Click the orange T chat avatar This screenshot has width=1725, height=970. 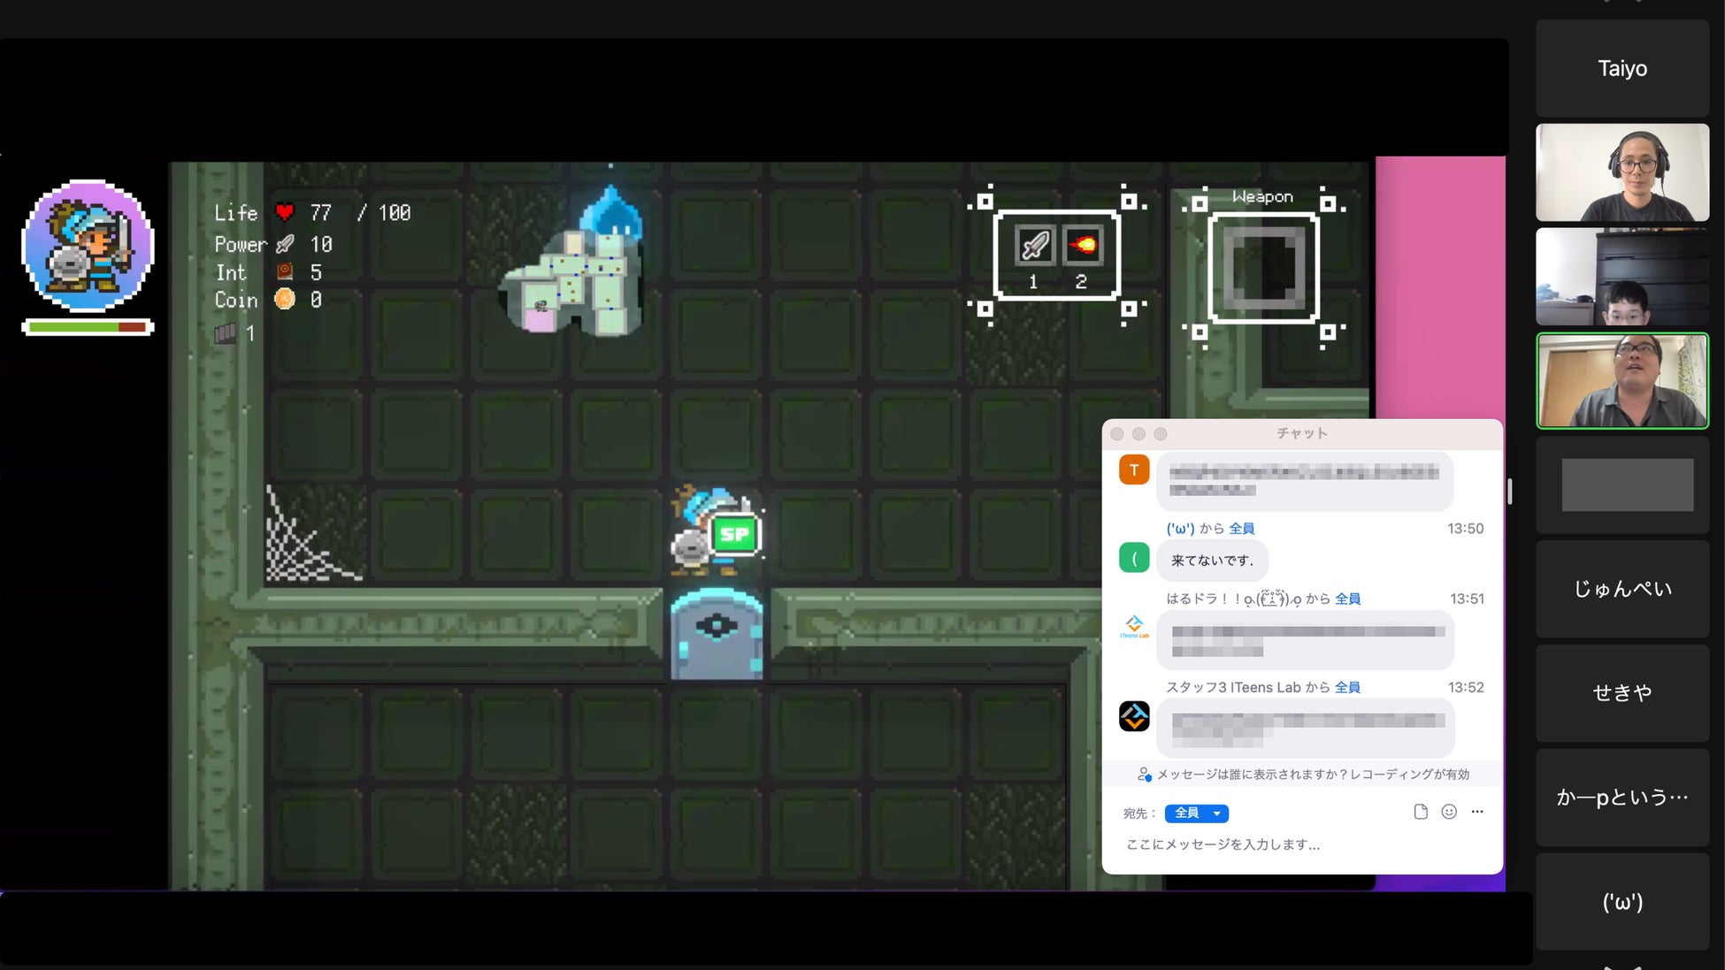pyautogui.click(x=1134, y=470)
